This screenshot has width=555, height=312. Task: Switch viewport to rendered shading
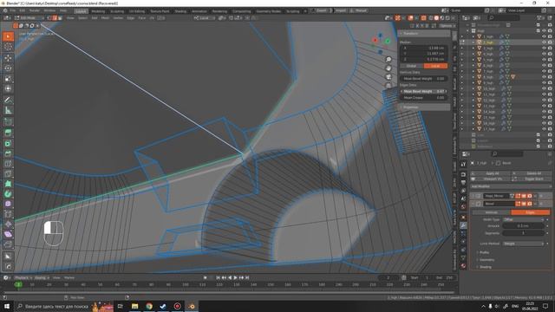click(x=447, y=17)
